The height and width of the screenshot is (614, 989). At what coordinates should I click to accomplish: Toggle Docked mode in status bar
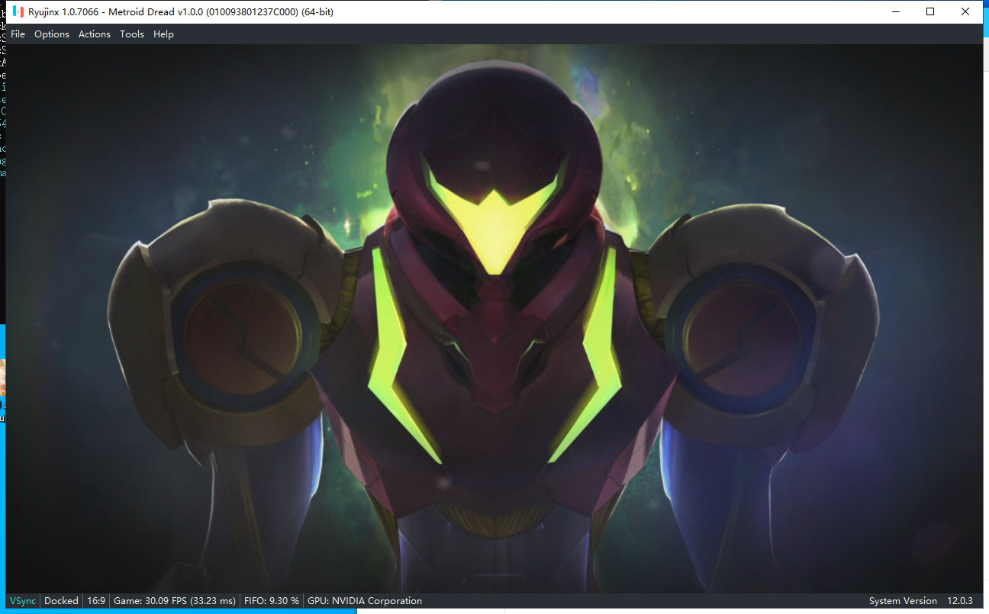tap(61, 601)
